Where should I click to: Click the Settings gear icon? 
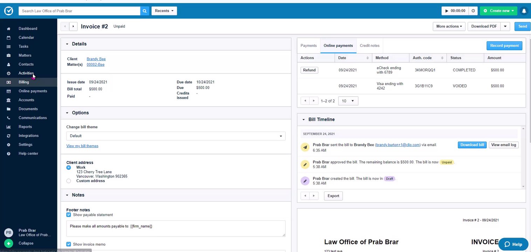point(9,145)
